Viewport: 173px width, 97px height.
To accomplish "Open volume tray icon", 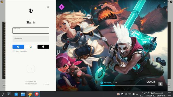I will coord(134,94).
